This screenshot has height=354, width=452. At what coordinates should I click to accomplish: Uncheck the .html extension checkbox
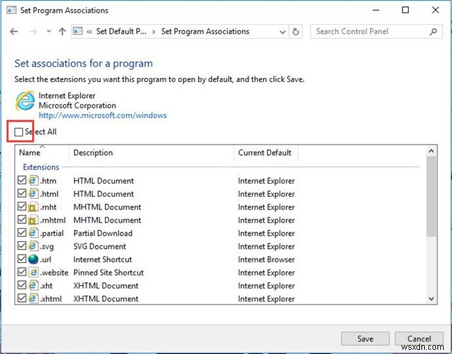(x=22, y=193)
